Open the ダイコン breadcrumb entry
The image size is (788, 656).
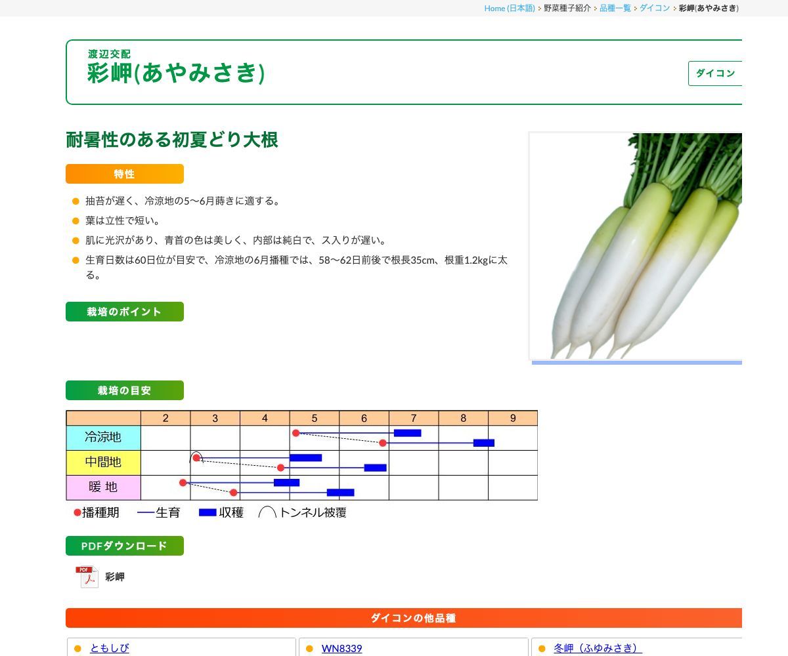coord(654,9)
